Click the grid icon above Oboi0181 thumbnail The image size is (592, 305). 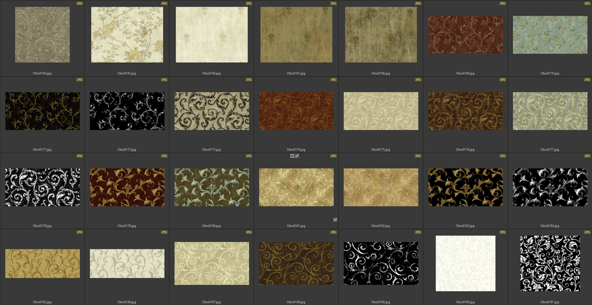(292, 156)
